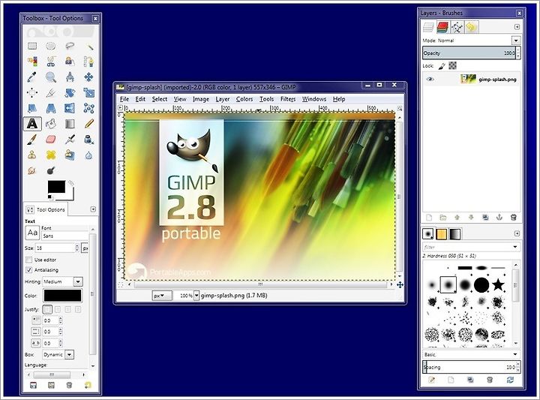Select the Fuzzy Select wand tool
This screenshot has width=540, height=400.
point(88,46)
